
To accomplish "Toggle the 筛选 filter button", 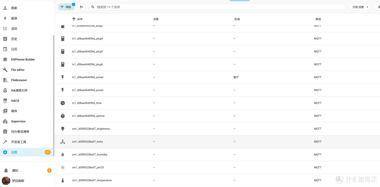I will (x=66, y=7).
